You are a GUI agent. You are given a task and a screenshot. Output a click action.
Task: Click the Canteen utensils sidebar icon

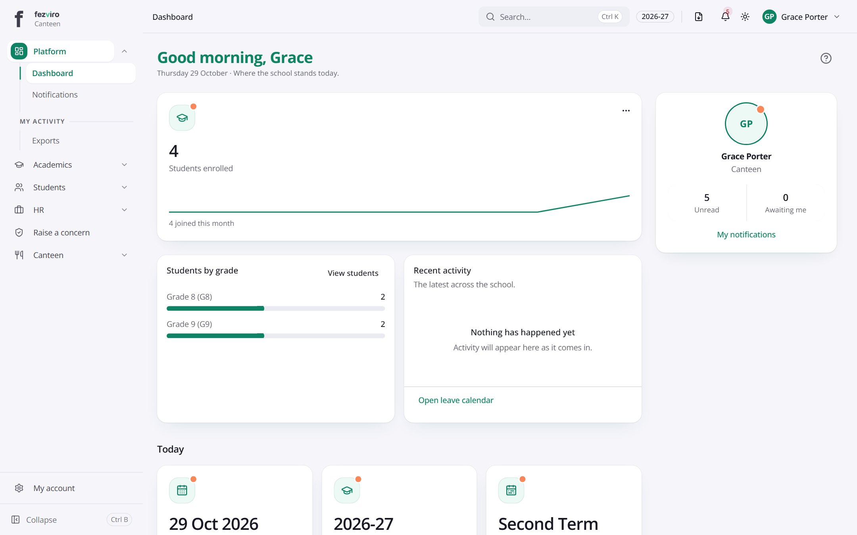(19, 255)
